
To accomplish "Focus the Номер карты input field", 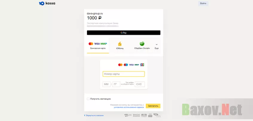I will pyautogui.click(x=124, y=74).
